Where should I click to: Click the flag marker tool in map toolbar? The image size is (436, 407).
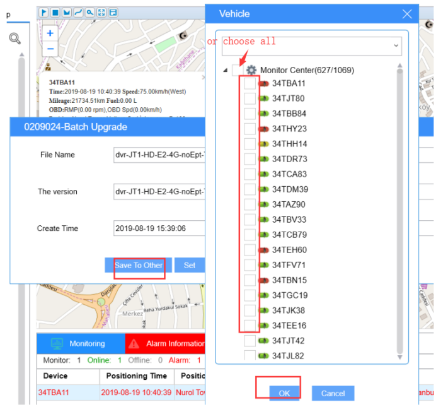coord(44,13)
